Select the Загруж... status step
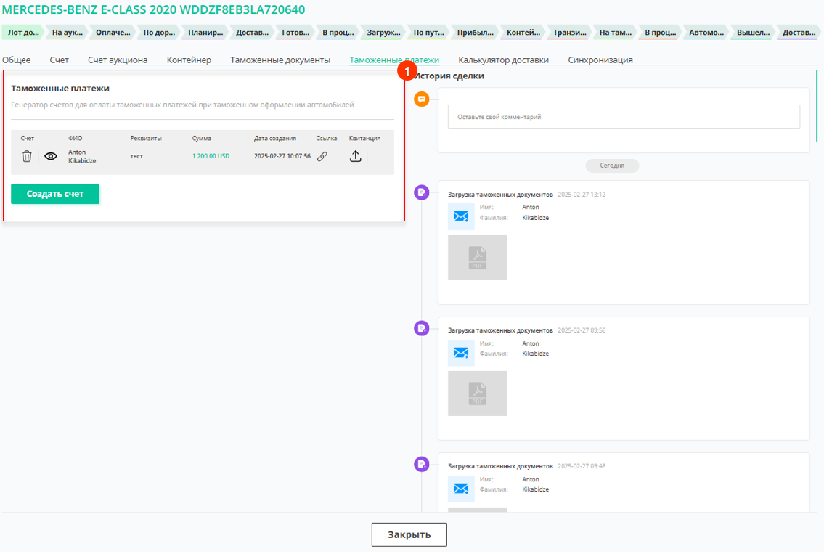The width and height of the screenshot is (824, 554). pyautogui.click(x=383, y=33)
